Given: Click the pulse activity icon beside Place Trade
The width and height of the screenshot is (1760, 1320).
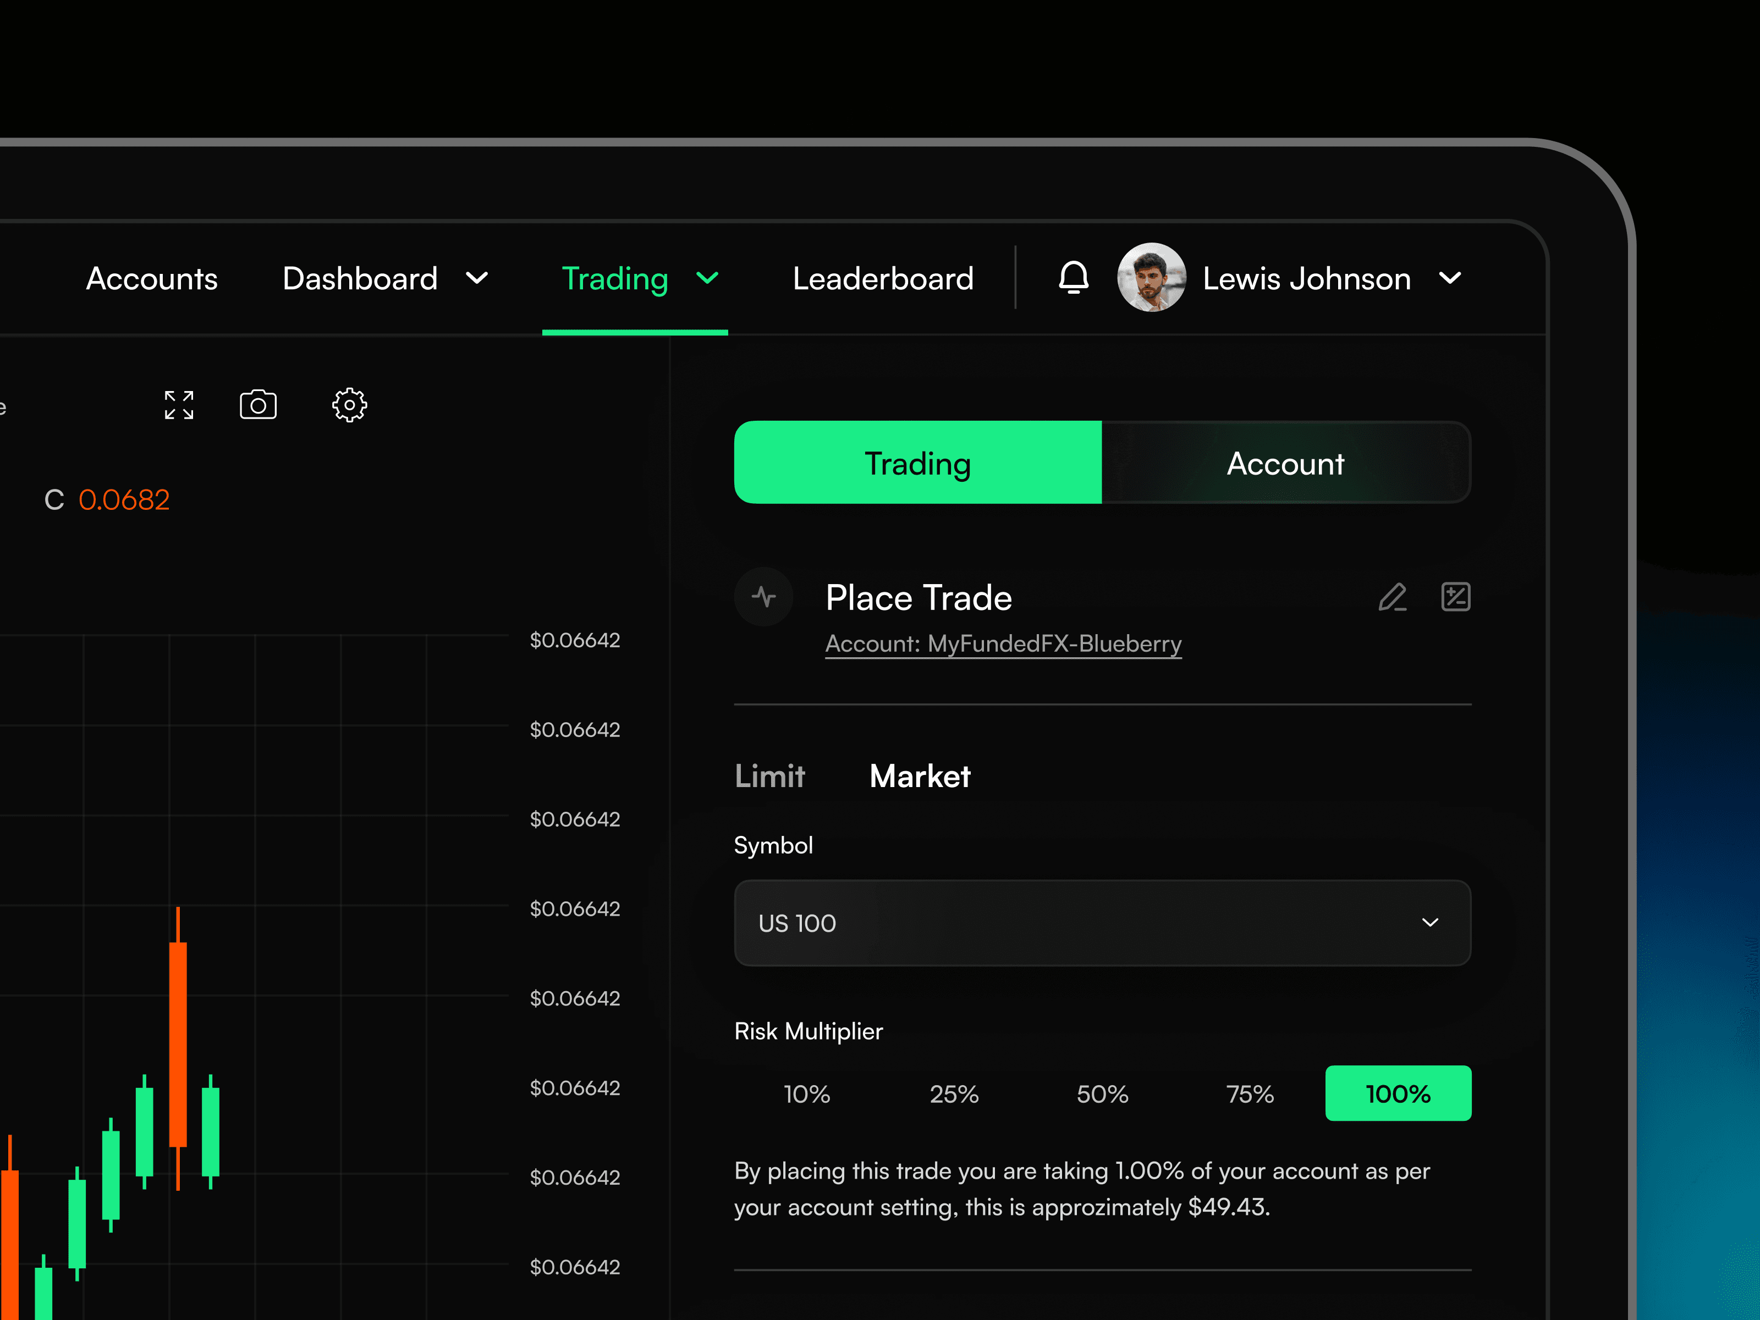Looking at the screenshot, I should (764, 597).
